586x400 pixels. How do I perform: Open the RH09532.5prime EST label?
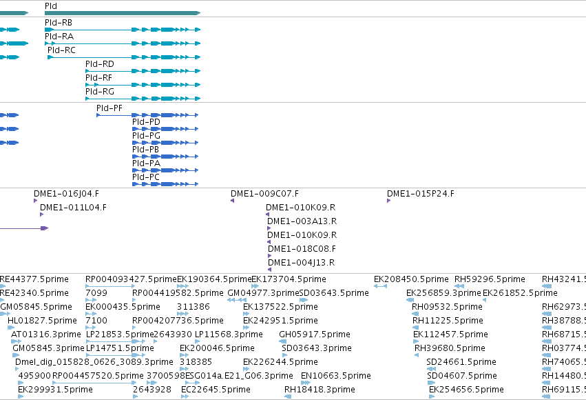coord(448,307)
